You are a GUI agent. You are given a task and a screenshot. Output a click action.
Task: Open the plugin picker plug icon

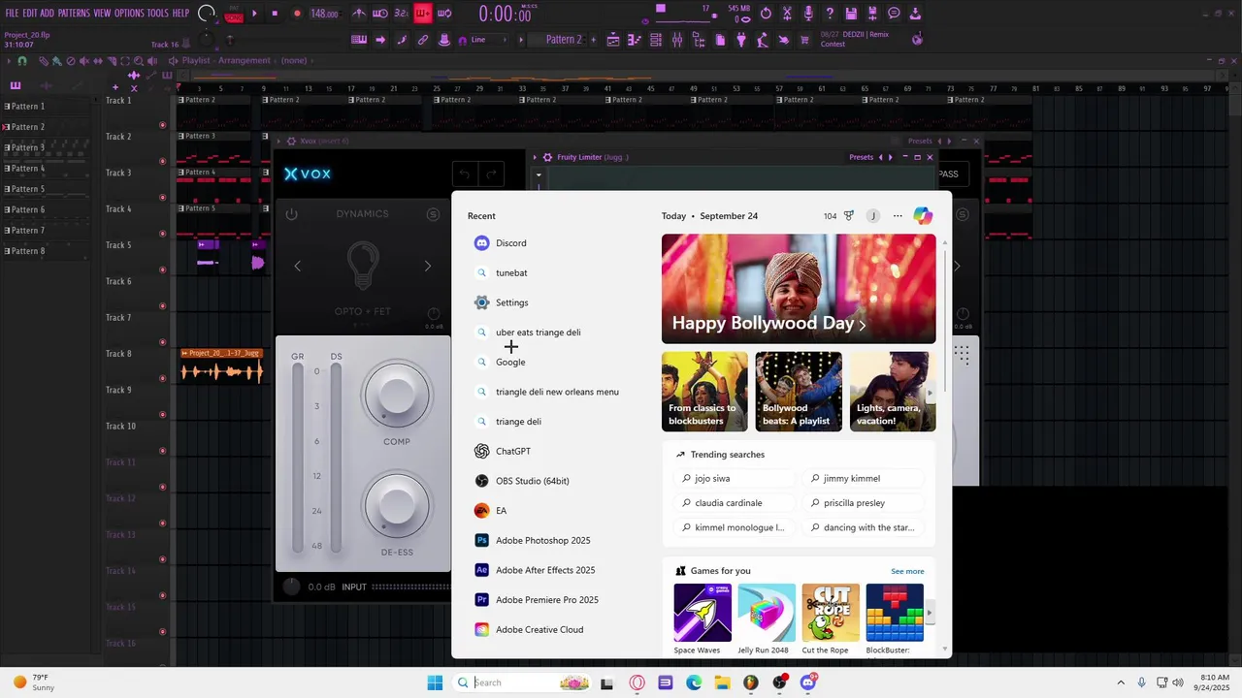click(741, 40)
